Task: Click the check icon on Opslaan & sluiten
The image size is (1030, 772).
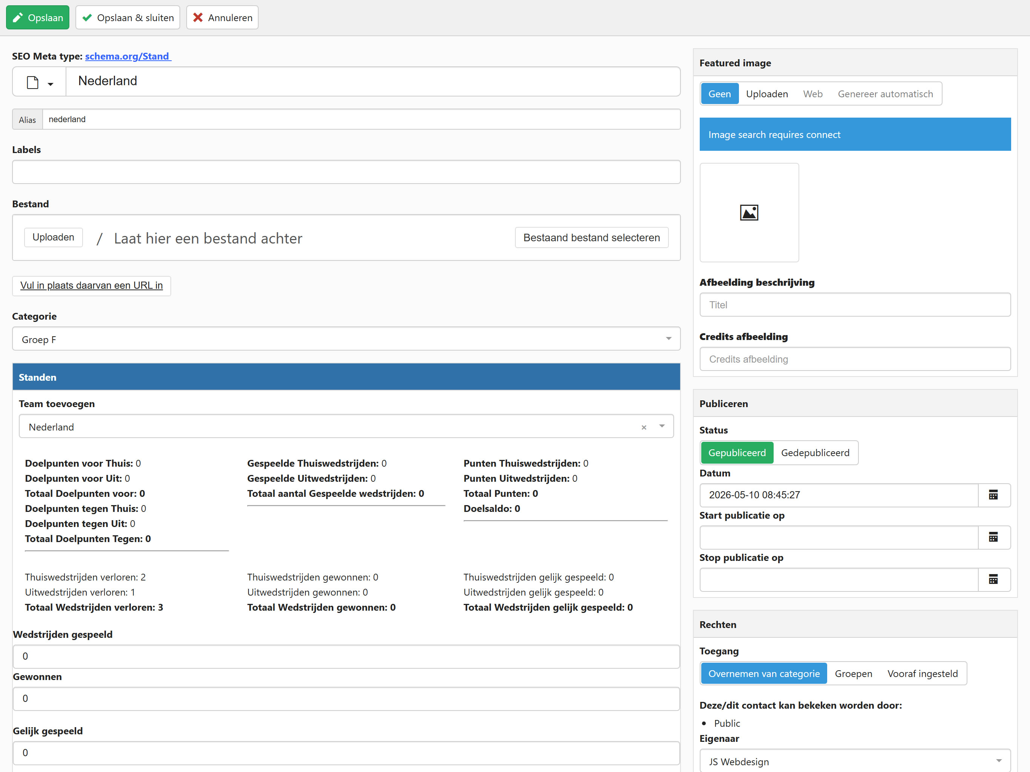Action: pyautogui.click(x=87, y=18)
